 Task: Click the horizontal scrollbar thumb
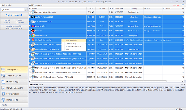[98, 81]
